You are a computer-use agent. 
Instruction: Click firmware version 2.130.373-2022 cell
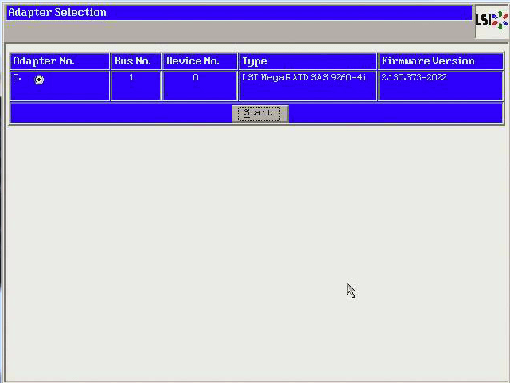point(414,78)
